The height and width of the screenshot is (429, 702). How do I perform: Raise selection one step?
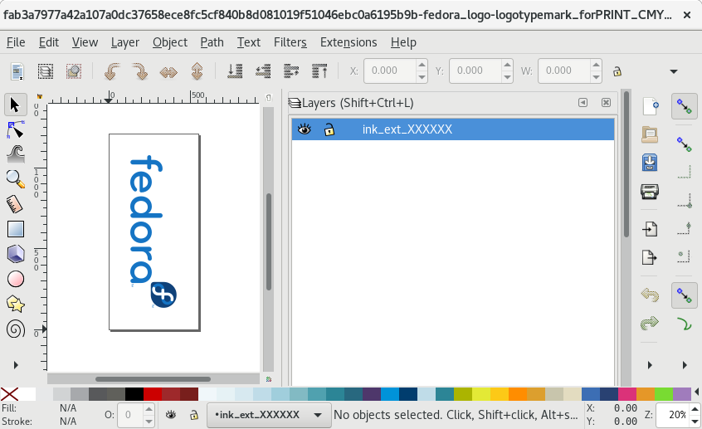[291, 71]
